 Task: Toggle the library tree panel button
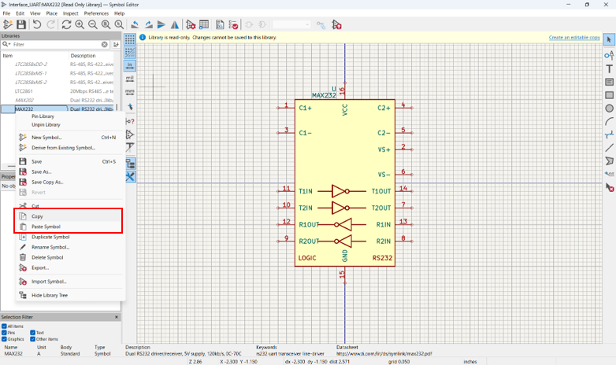point(130,164)
